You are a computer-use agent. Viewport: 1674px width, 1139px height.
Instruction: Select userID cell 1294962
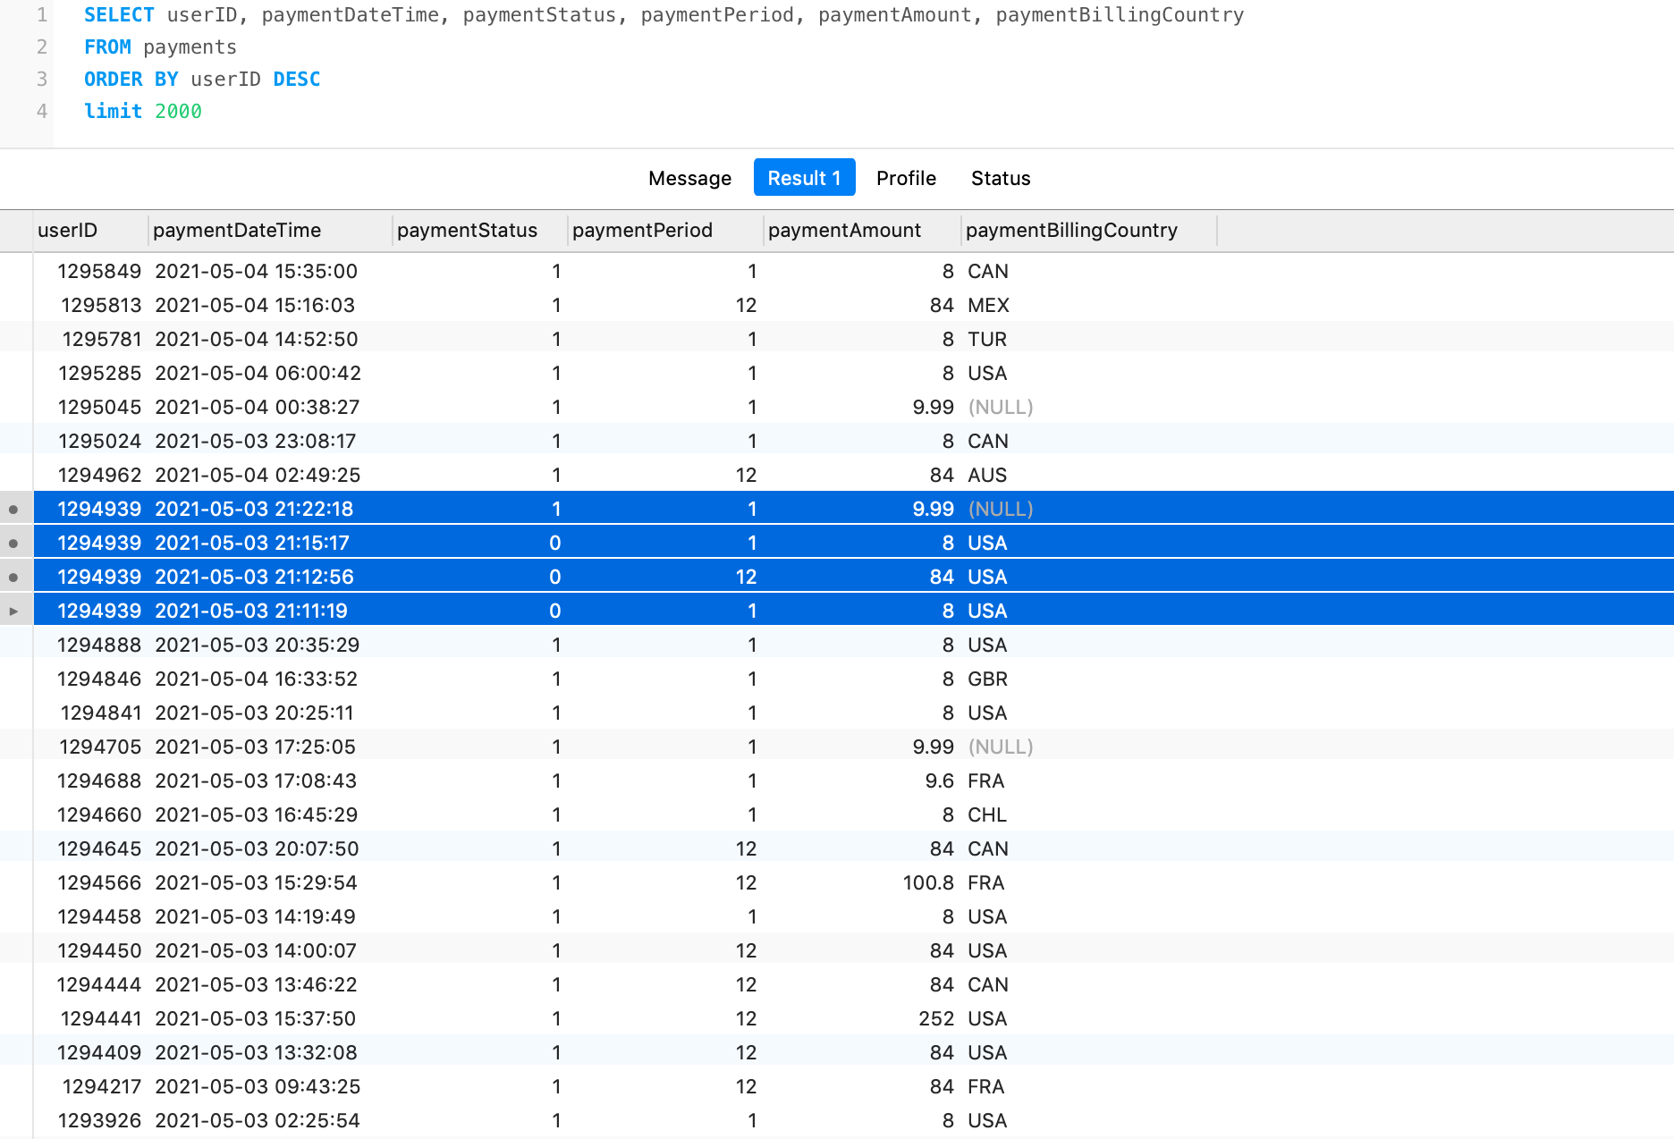(99, 475)
